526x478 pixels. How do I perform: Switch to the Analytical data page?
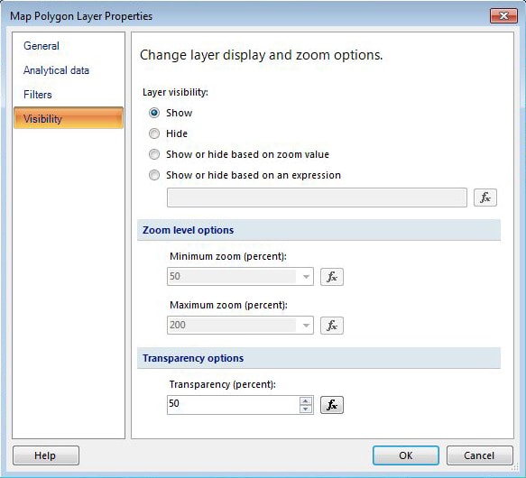tap(56, 70)
